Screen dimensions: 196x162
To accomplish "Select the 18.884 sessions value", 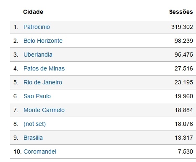I will (x=184, y=110).
